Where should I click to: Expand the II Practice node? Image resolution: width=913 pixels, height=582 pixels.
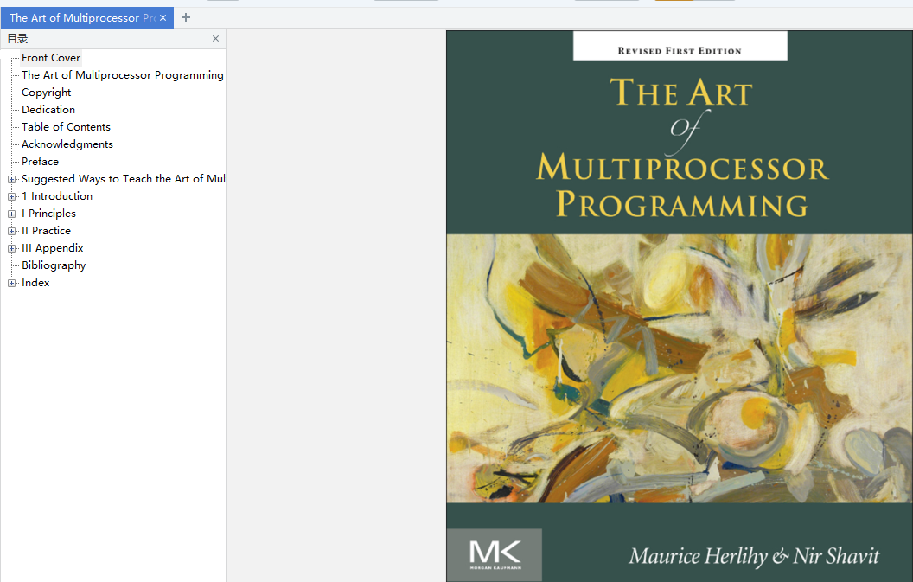[11, 231]
